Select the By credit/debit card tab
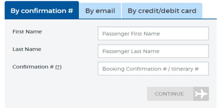This screenshot has width=221, height=110. point(162,11)
